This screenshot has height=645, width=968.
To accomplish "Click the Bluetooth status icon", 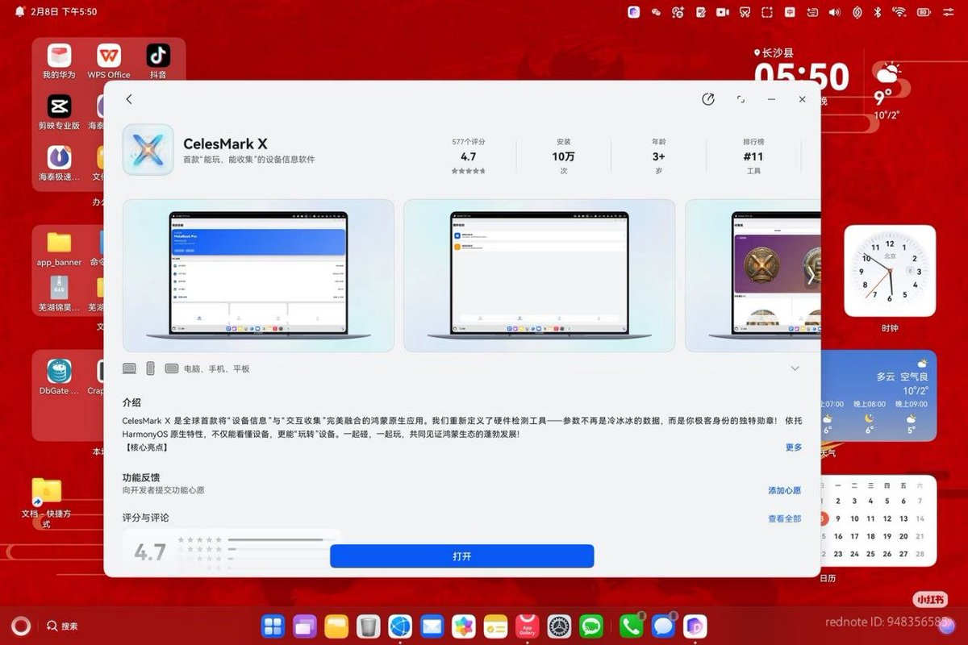I will point(878,12).
